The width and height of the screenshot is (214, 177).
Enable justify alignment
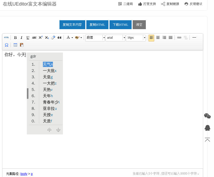[170, 38]
